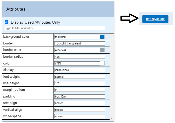Click the test style link button
This screenshot has width=175, height=123.
[x=155, y=19]
